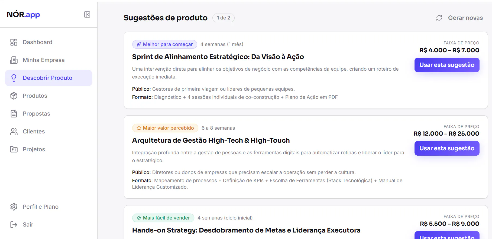This screenshot has height=239, width=492.
Task: Click the Maior valor percebido badge
Action: tap(165, 128)
